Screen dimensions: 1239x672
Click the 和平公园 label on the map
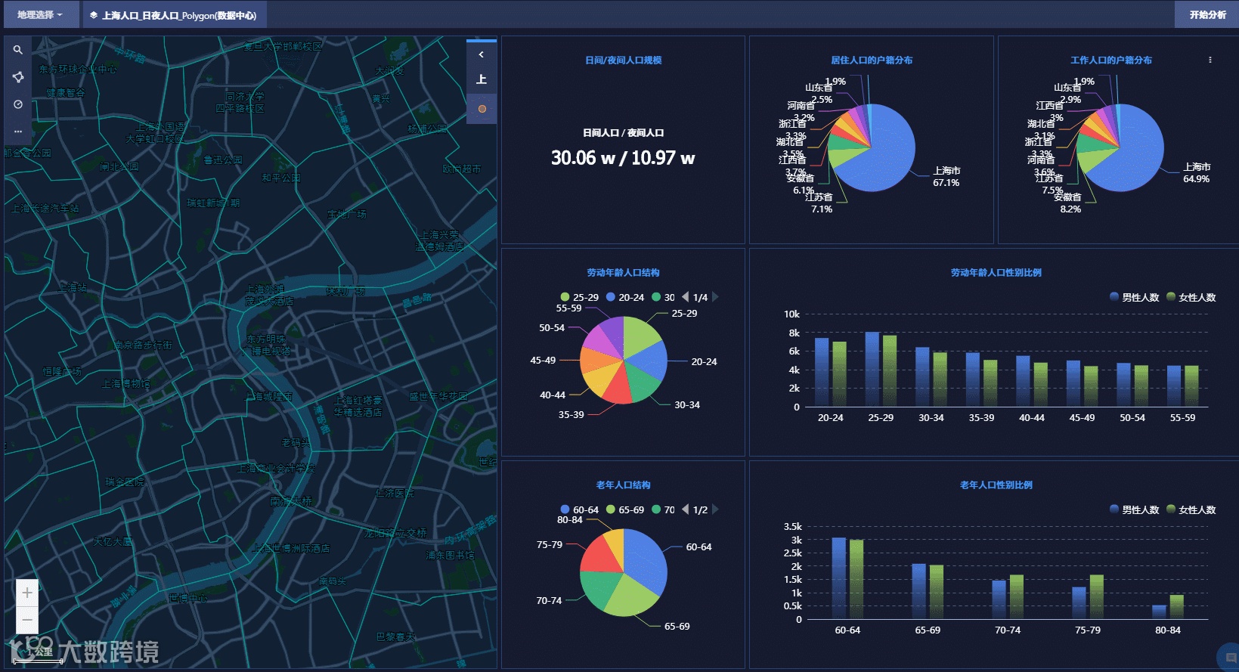(281, 178)
